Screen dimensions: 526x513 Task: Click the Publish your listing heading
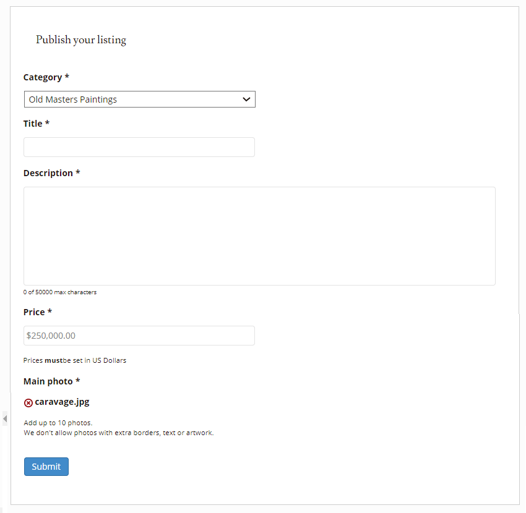(x=81, y=40)
